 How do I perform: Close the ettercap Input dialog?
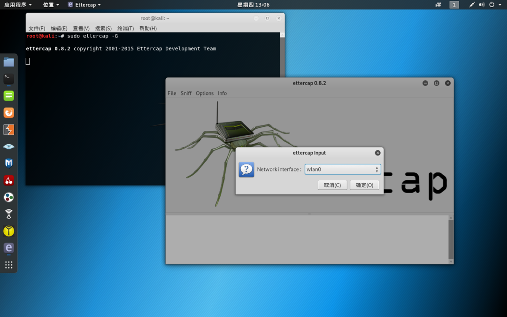point(377,153)
